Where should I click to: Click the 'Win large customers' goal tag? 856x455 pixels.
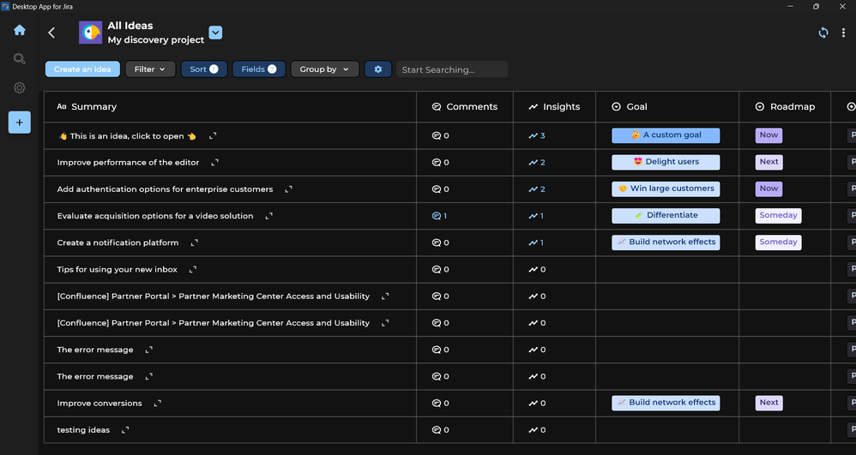tap(666, 189)
